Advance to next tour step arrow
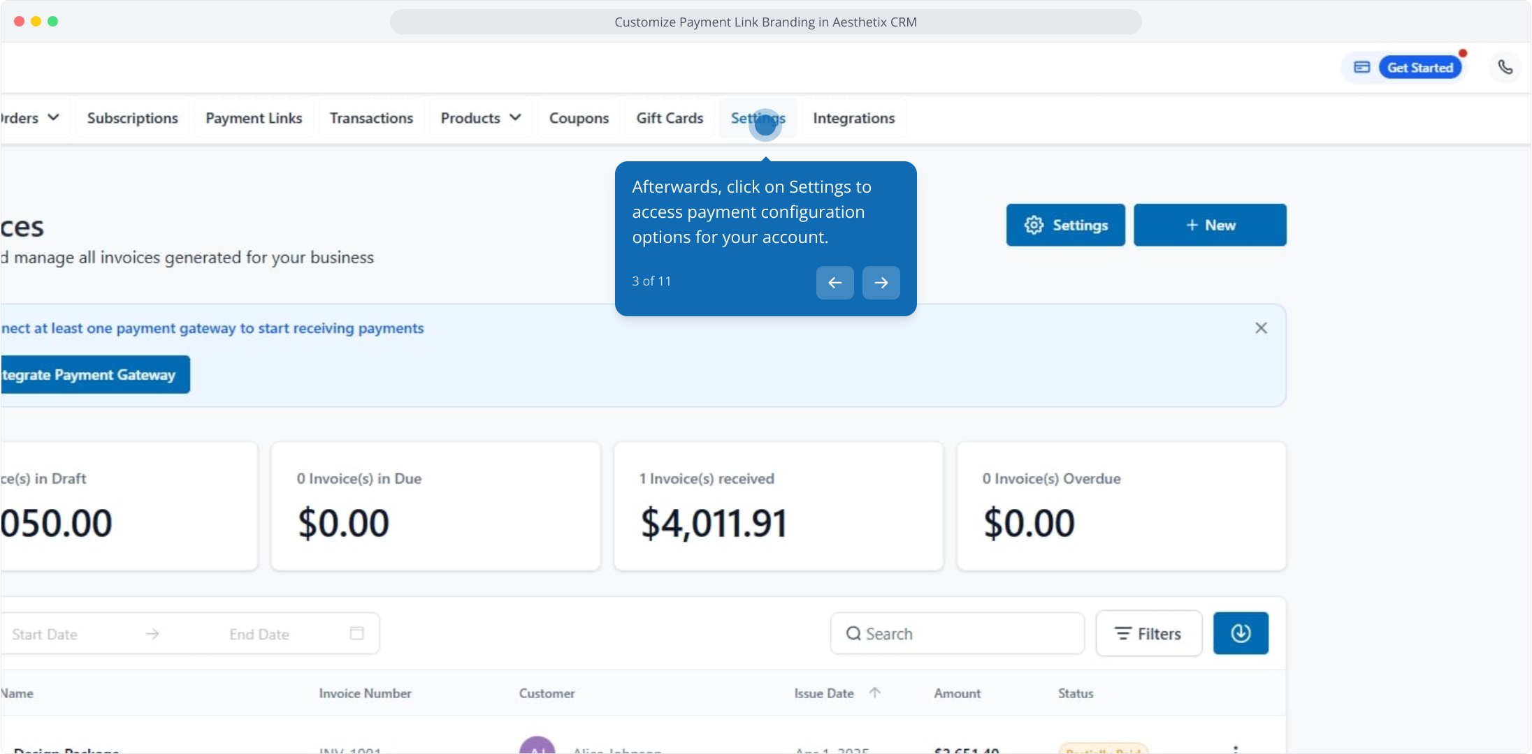Screen dimensions: 1532x754 (881, 283)
